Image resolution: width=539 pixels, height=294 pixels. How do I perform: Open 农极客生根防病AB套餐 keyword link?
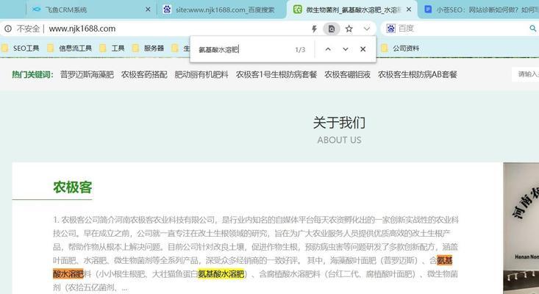click(418, 74)
